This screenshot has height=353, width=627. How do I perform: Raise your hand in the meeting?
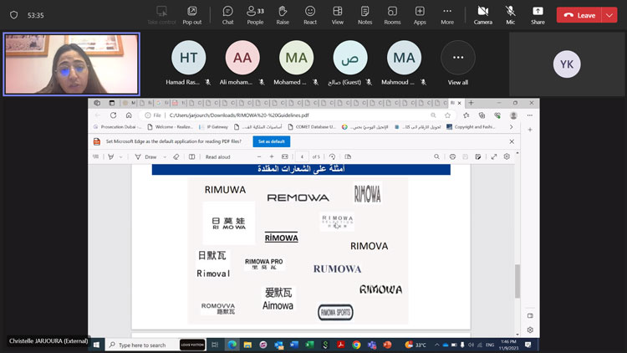click(x=283, y=14)
